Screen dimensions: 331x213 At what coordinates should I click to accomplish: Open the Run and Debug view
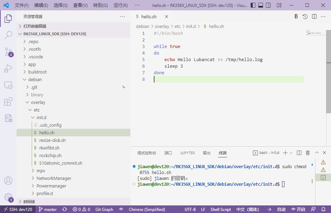[x=8, y=68]
